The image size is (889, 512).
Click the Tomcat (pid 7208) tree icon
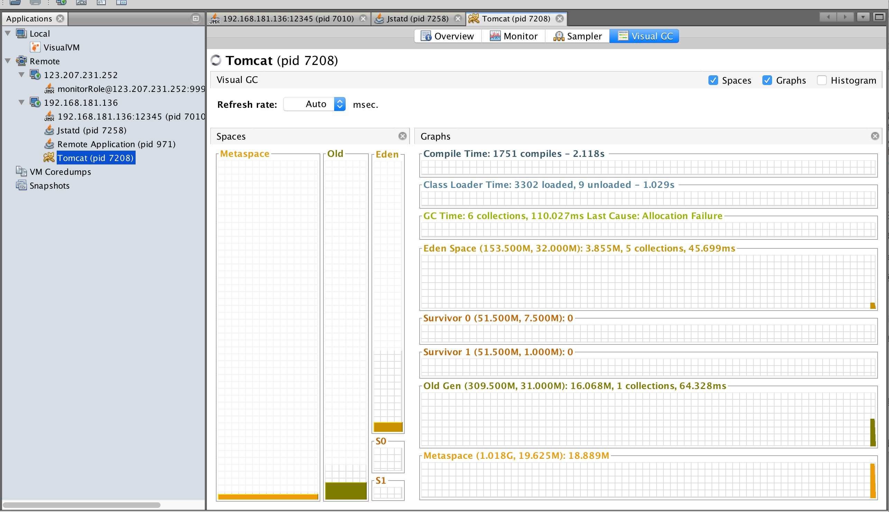pyautogui.click(x=49, y=158)
